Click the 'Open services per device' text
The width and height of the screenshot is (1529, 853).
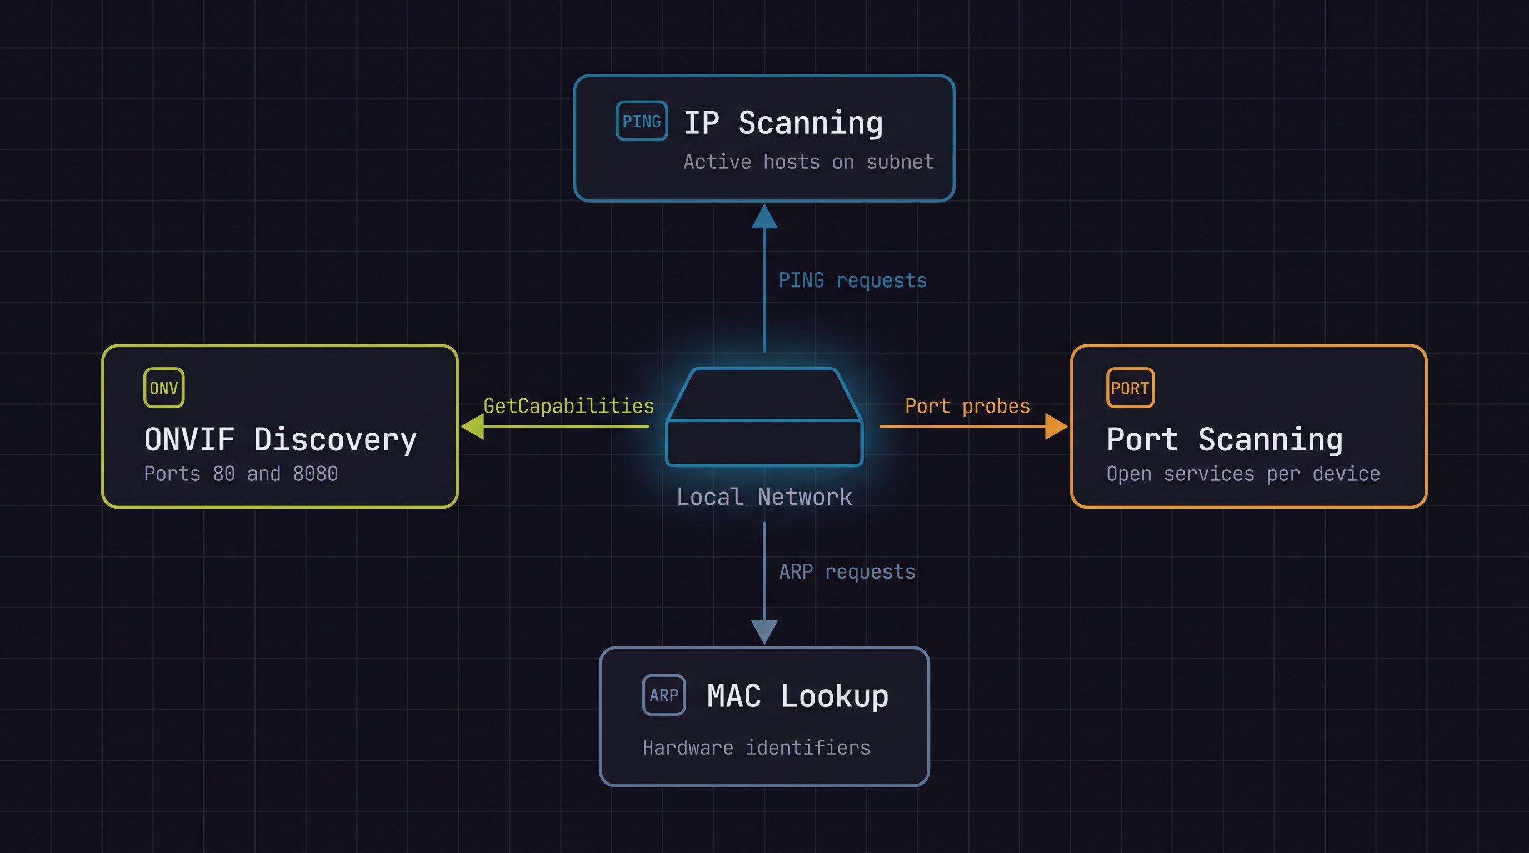1243,474
